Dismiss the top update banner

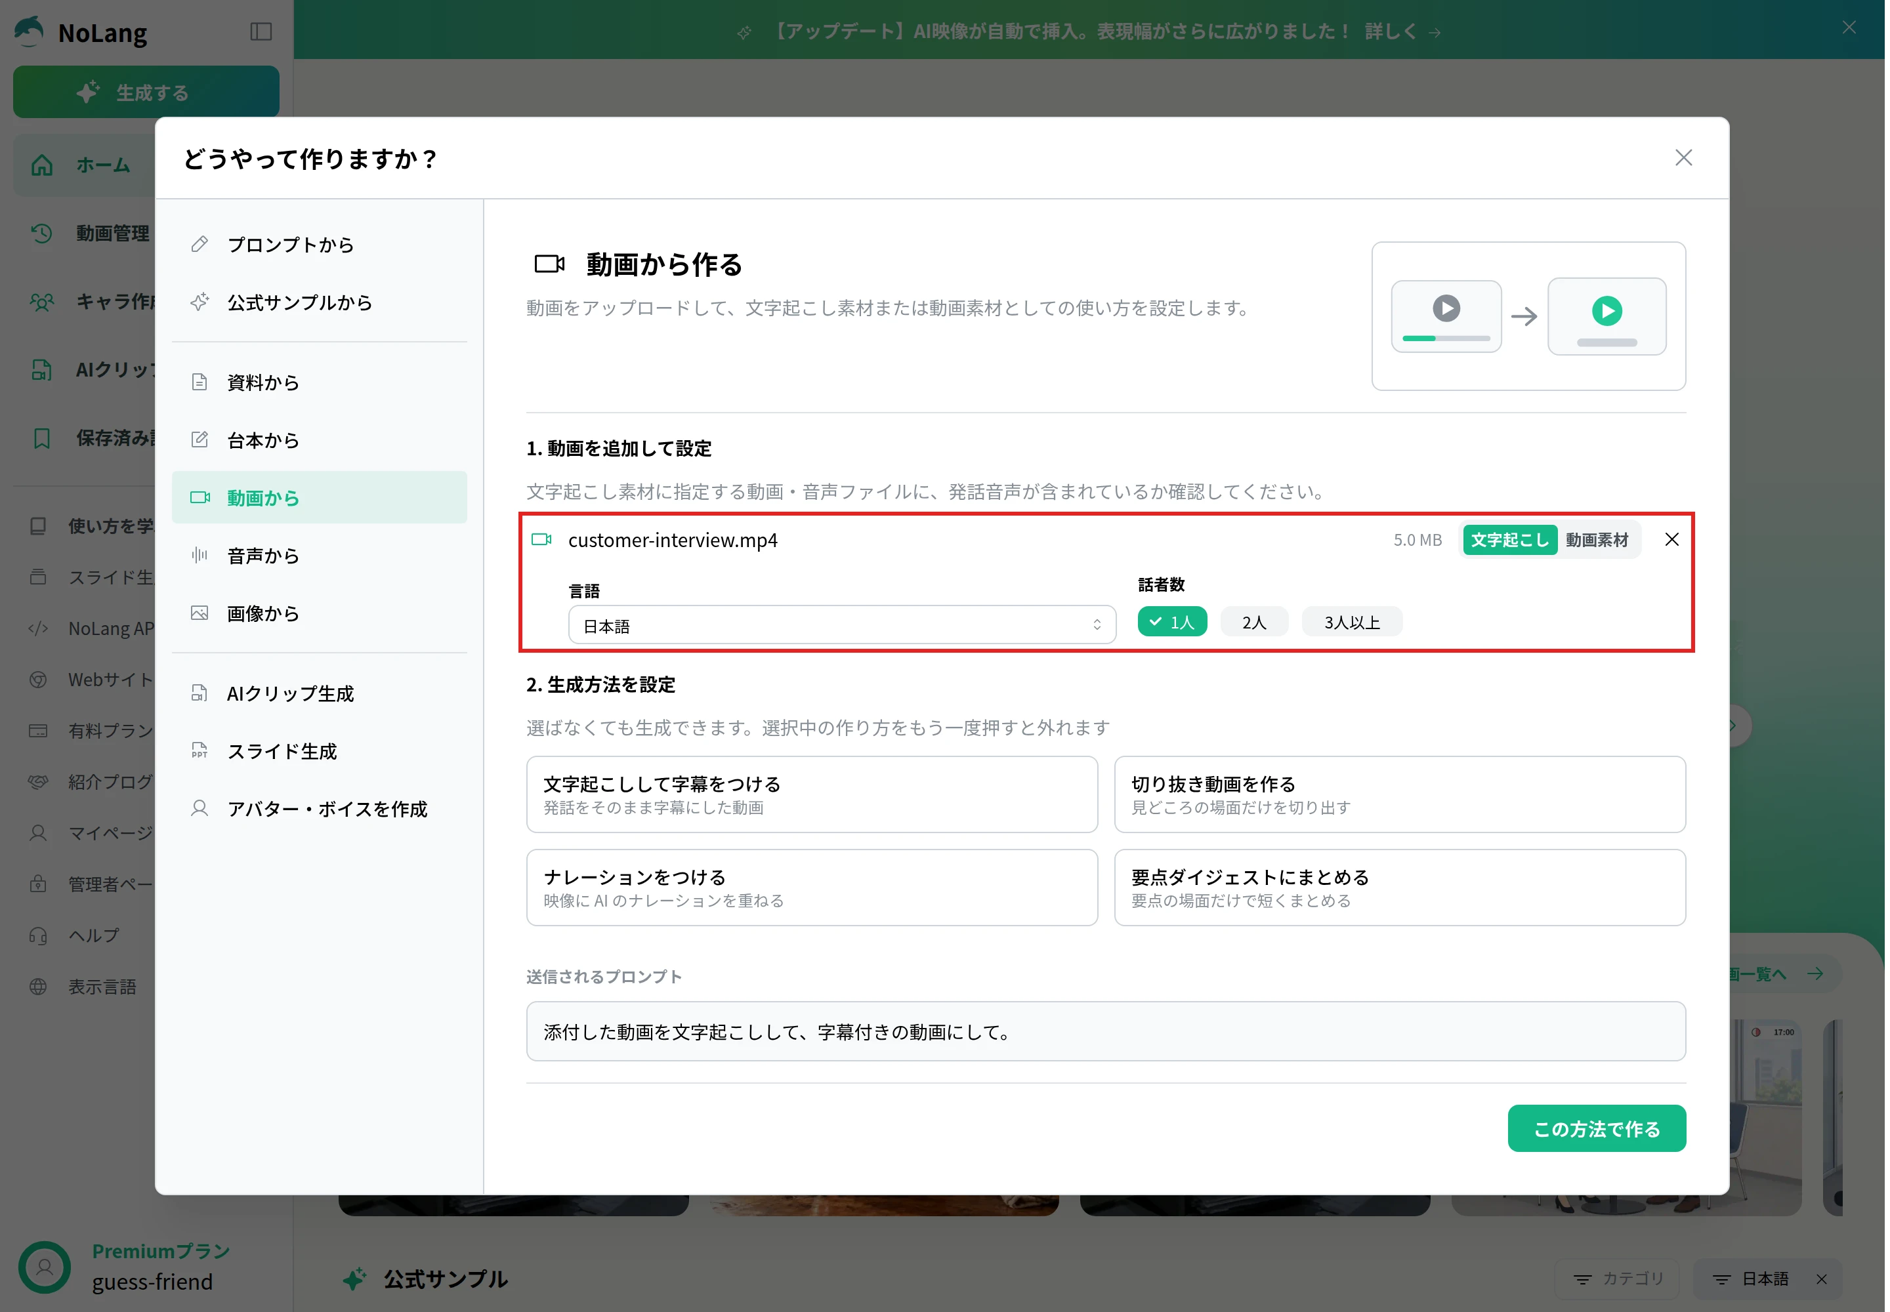(x=1848, y=28)
